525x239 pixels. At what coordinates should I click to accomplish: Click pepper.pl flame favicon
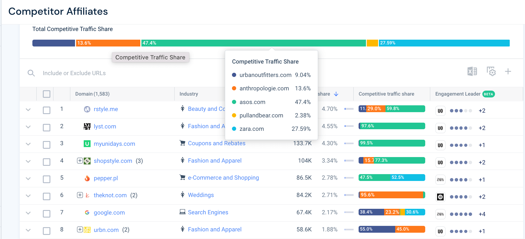[87, 178]
